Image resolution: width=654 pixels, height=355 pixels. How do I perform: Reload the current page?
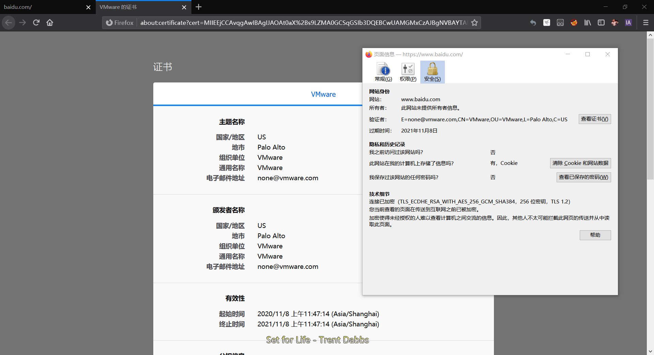coord(36,22)
